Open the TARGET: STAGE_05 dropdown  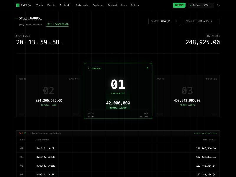tap(164, 21)
